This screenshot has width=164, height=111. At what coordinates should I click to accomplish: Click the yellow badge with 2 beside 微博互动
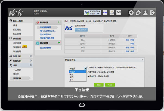24,47
